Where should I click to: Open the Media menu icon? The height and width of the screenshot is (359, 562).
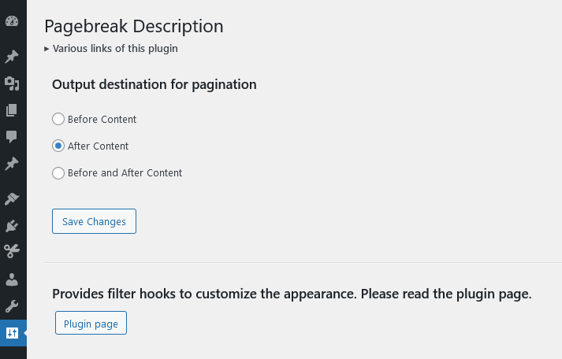coord(12,83)
